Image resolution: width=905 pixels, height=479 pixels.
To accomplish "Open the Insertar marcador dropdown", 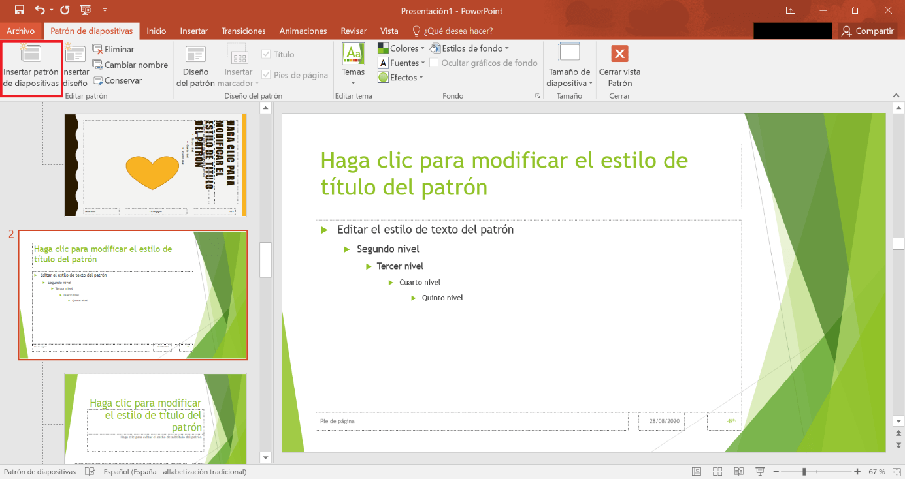I will click(238, 67).
